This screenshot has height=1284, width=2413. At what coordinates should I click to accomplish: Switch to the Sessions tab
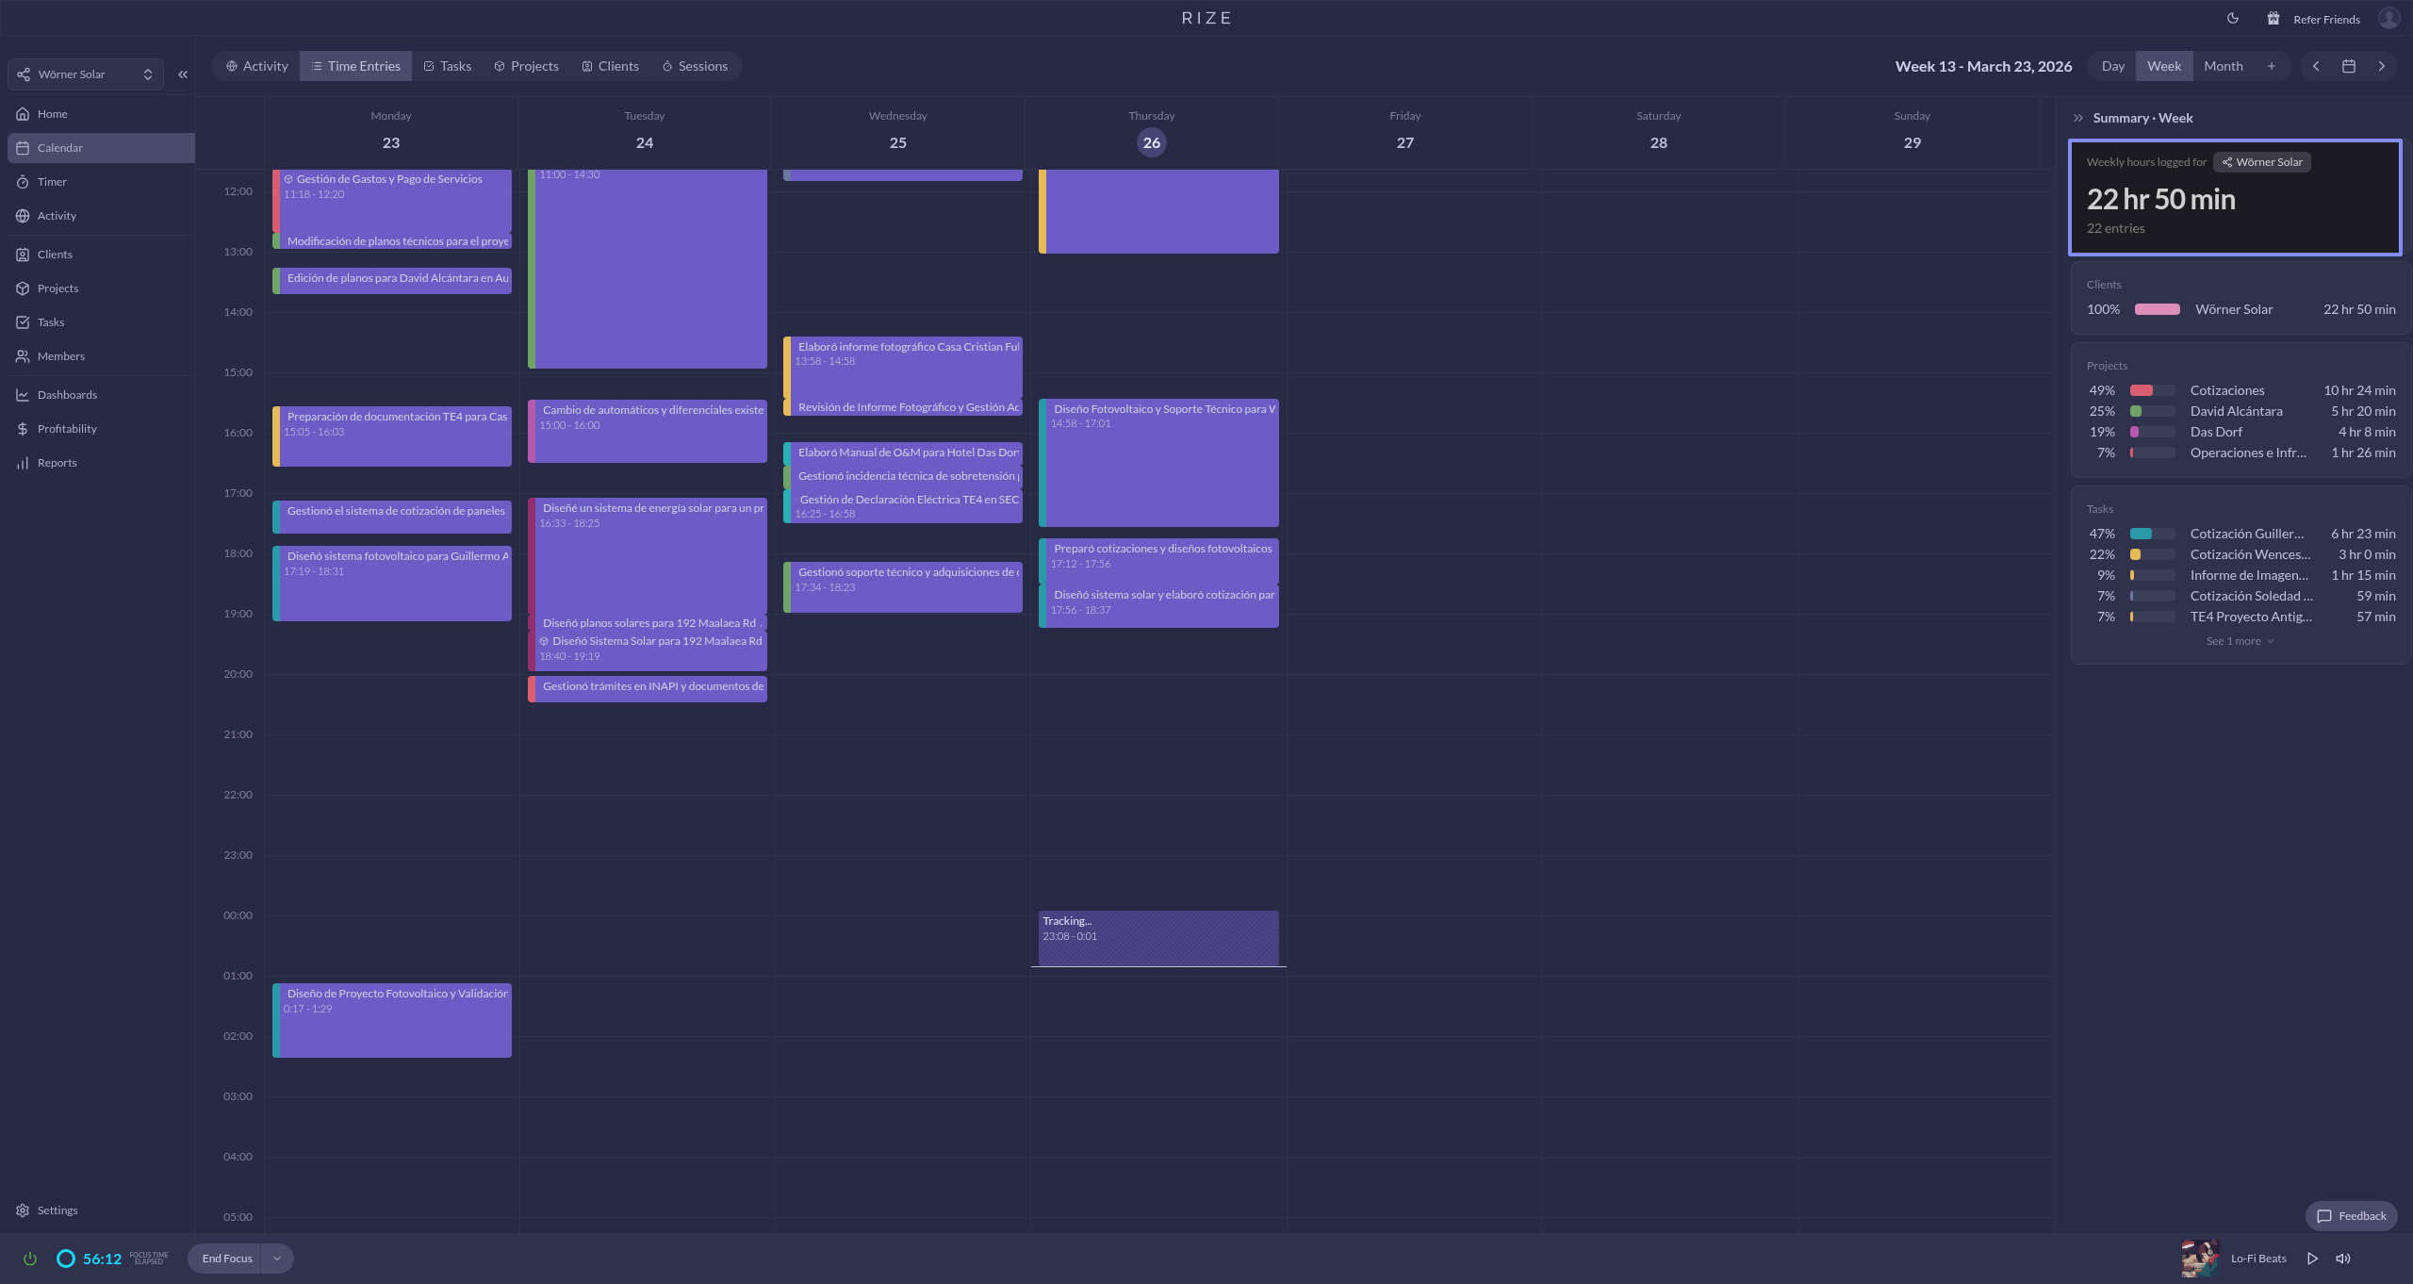[x=695, y=66]
